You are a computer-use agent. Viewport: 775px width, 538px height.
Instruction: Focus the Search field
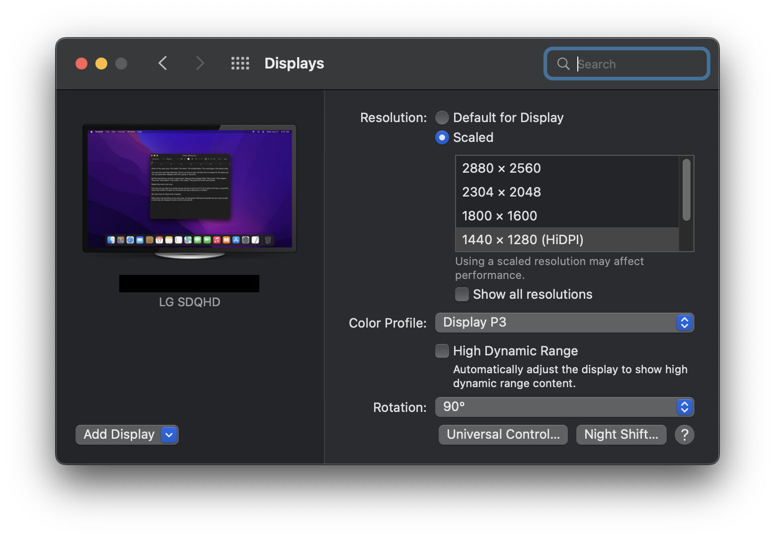[x=627, y=64]
